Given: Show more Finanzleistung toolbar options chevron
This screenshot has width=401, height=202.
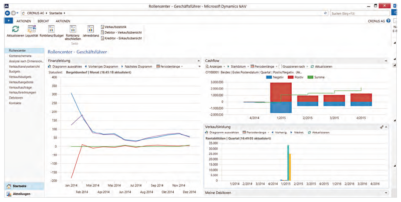Looking at the screenshot, I should tap(199, 66).
